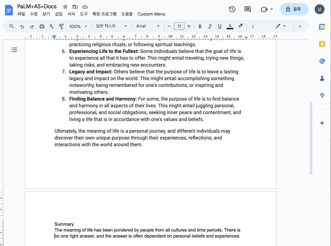Open the 도구 menu
Image resolution: width=331 pixels, height=246 pixels.
[84, 14]
